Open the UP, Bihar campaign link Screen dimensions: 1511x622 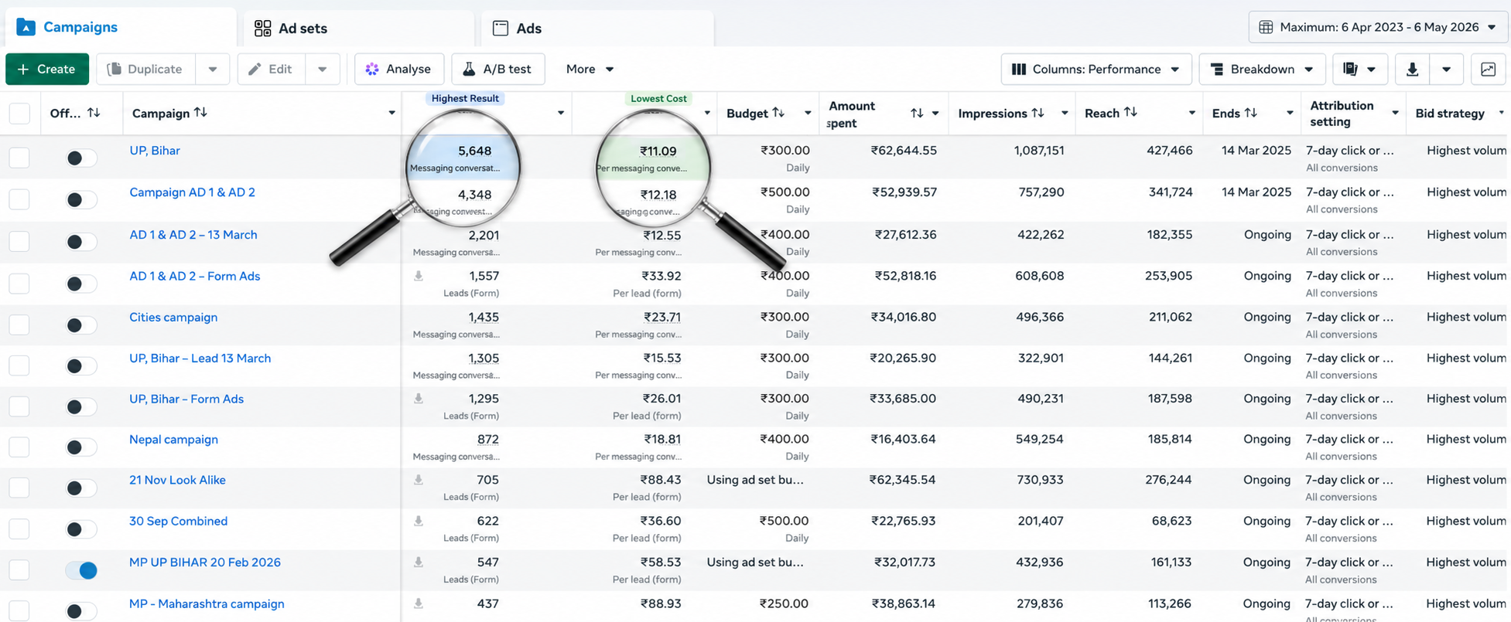tap(155, 151)
